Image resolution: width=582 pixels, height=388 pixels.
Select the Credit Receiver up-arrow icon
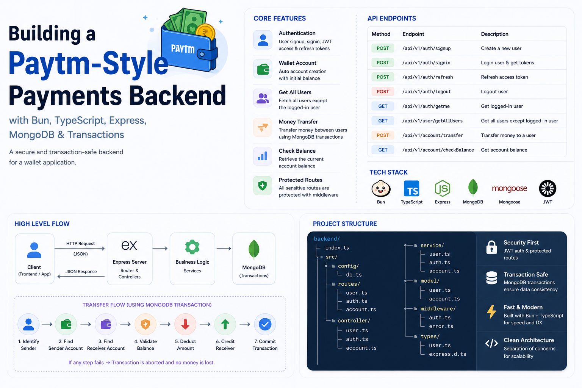pyautogui.click(x=225, y=324)
